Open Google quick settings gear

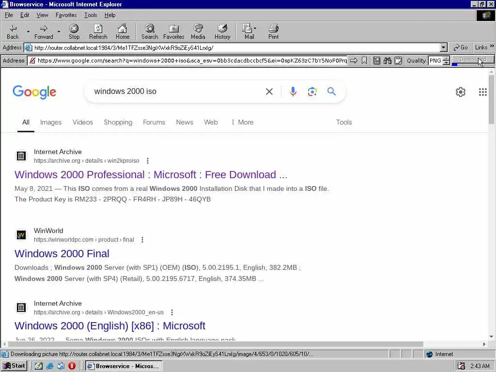tap(461, 92)
